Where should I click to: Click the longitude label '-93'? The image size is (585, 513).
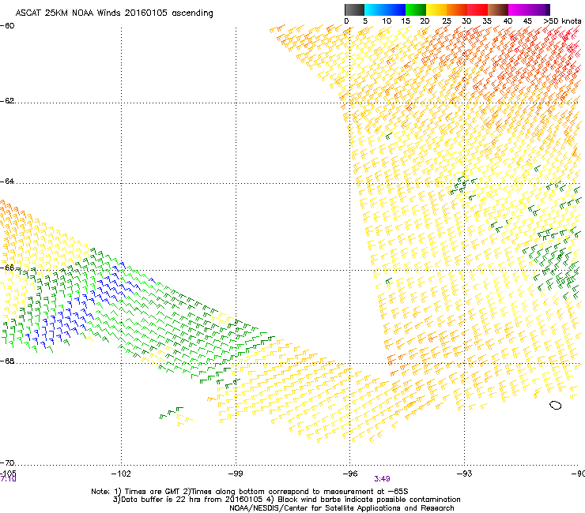click(465, 474)
